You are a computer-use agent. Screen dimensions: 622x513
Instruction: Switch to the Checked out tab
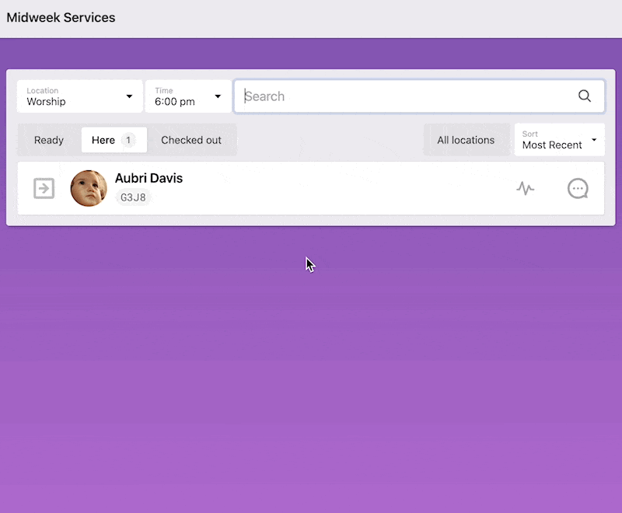[191, 140]
